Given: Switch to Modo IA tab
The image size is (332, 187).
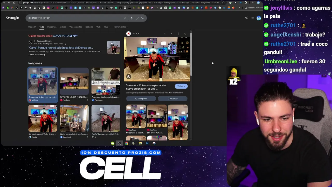Looking at the screenshot, I should coord(32,27).
